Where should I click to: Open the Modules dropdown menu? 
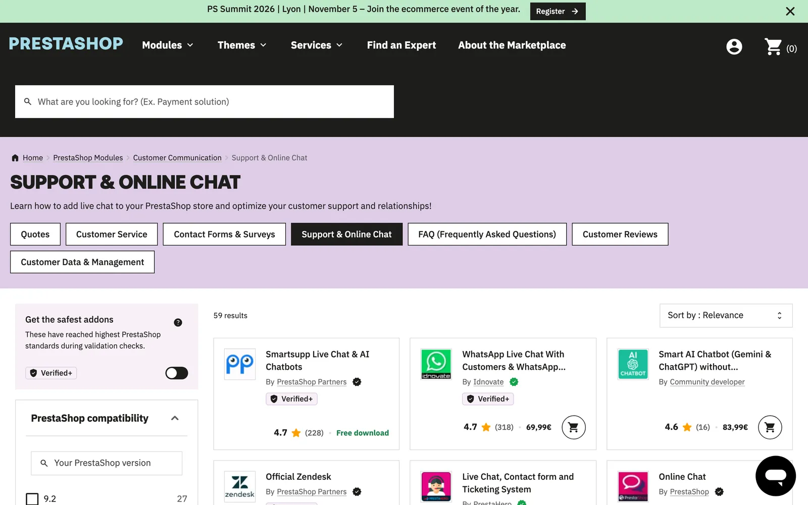tap(168, 45)
